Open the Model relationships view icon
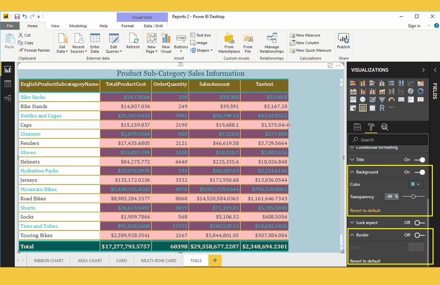The image size is (440, 285). [x=7, y=98]
